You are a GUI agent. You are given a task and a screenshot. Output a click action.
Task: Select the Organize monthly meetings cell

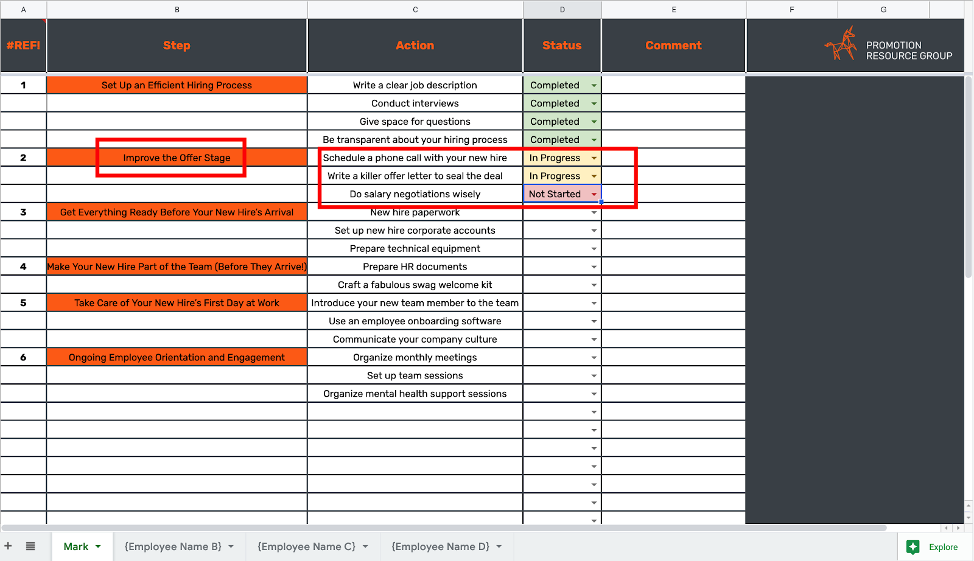(x=415, y=357)
